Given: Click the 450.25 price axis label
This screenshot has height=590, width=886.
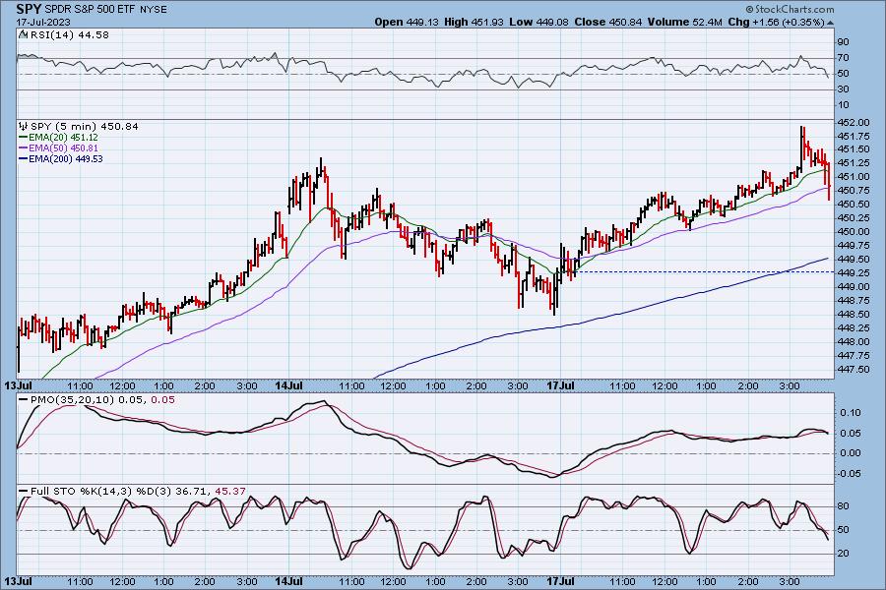Looking at the screenshot, I should (x=854, y=218).
